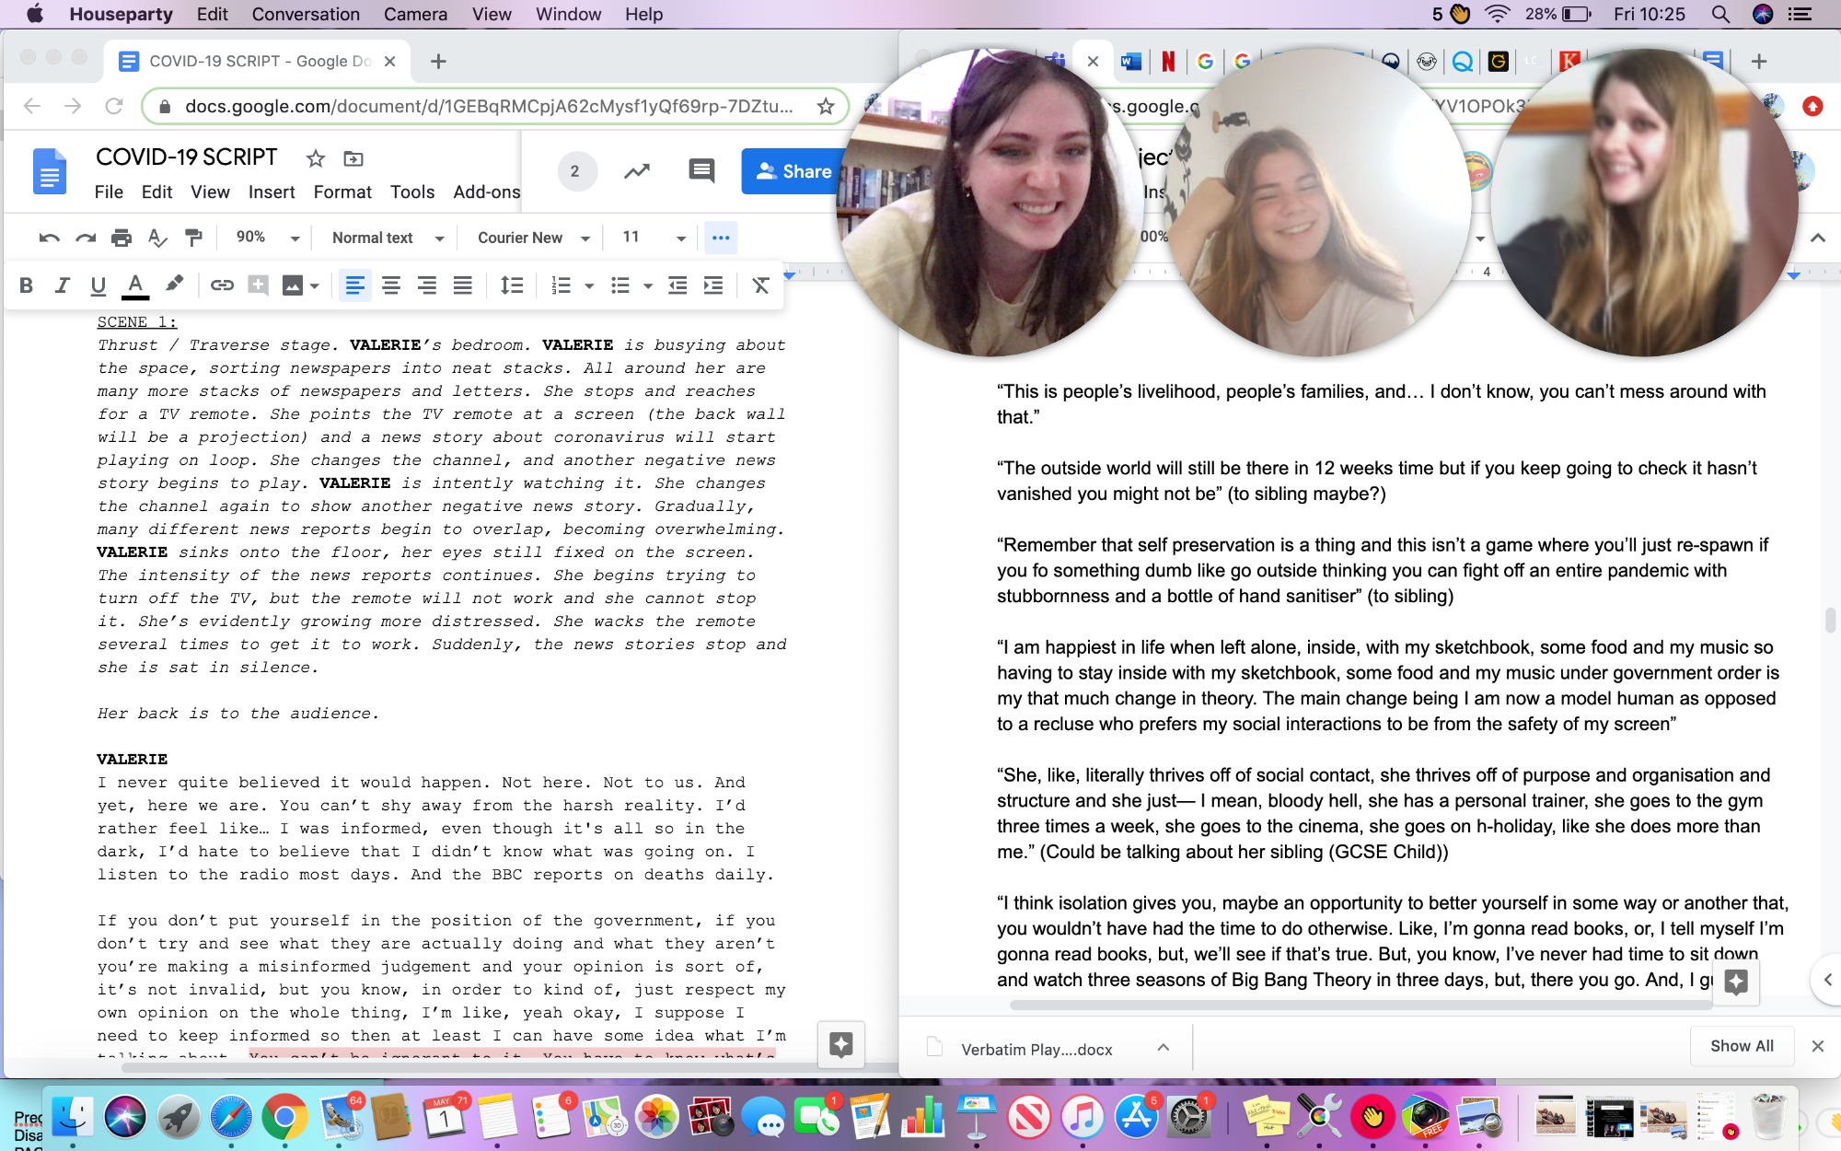The height and width of the screenshot is (1151, 1841).
Task: Click the Increase indent icon
Action: coord(713,285)
